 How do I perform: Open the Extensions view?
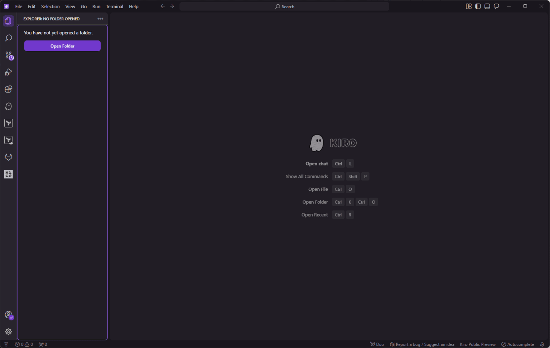pos(9,89)
